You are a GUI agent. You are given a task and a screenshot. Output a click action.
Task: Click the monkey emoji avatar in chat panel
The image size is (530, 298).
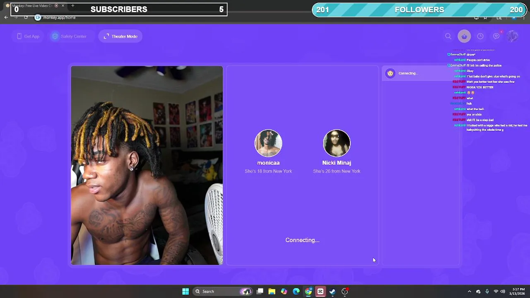tap(390, 73)
